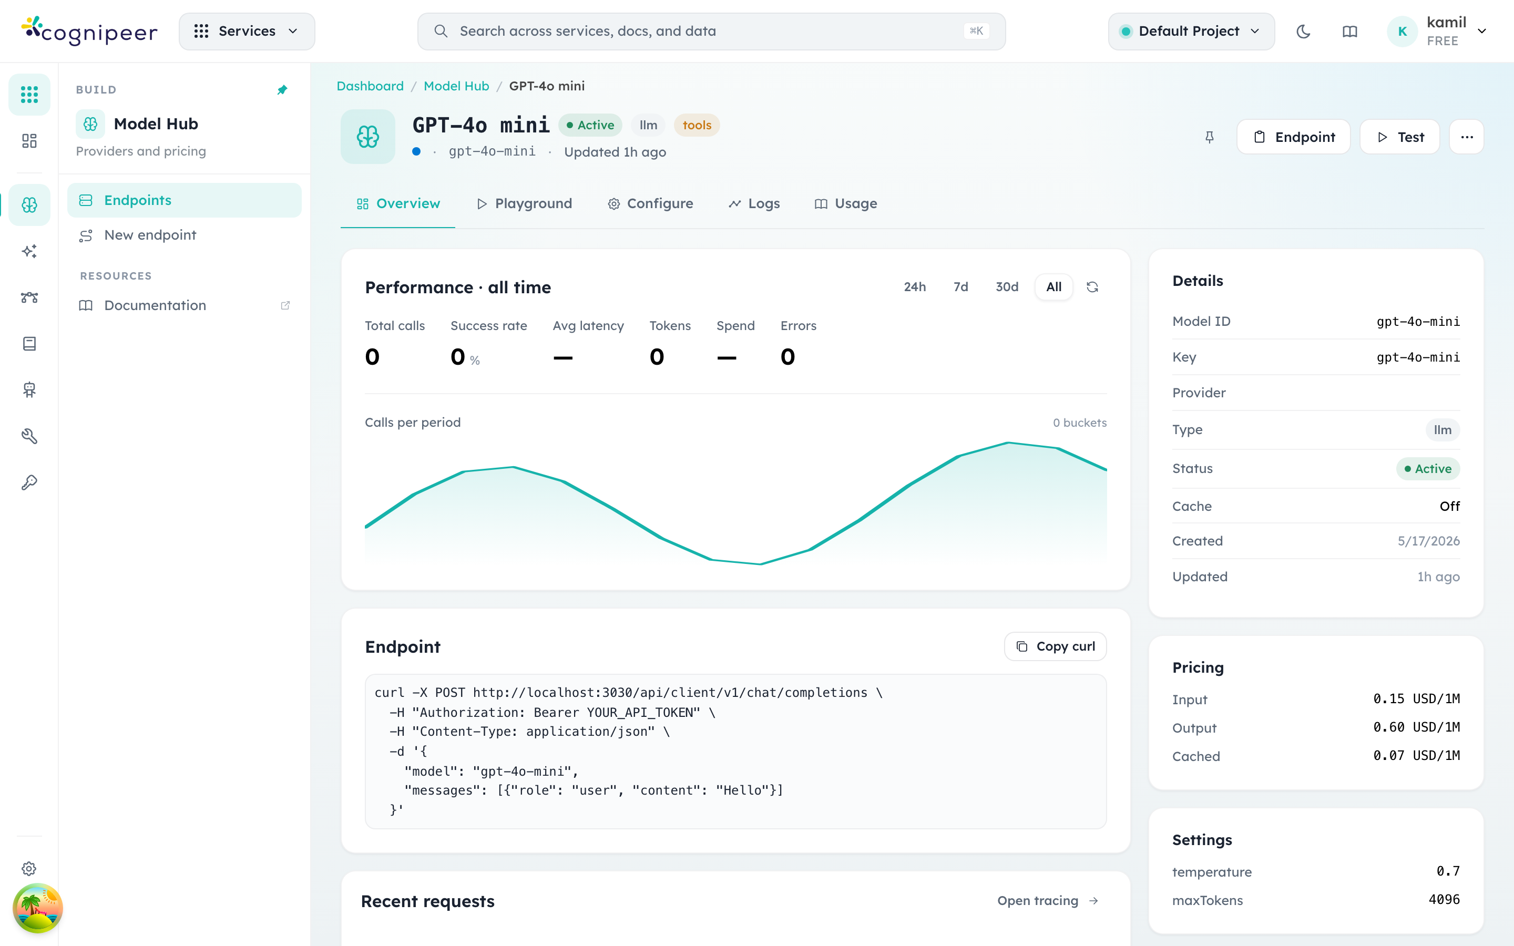
Task: Open the wrench tools icon in the left rail
Action: click(29, 436)
